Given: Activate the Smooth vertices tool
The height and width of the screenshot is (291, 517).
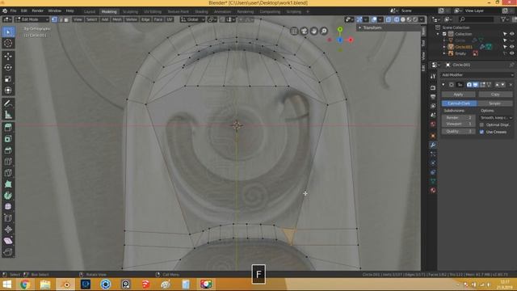Looking at the screenshot, I should pos(8,207).
